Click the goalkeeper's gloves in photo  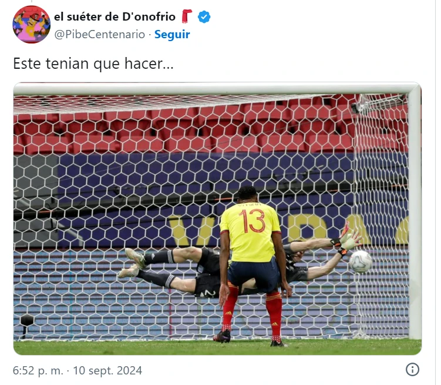tap(346, 239)
